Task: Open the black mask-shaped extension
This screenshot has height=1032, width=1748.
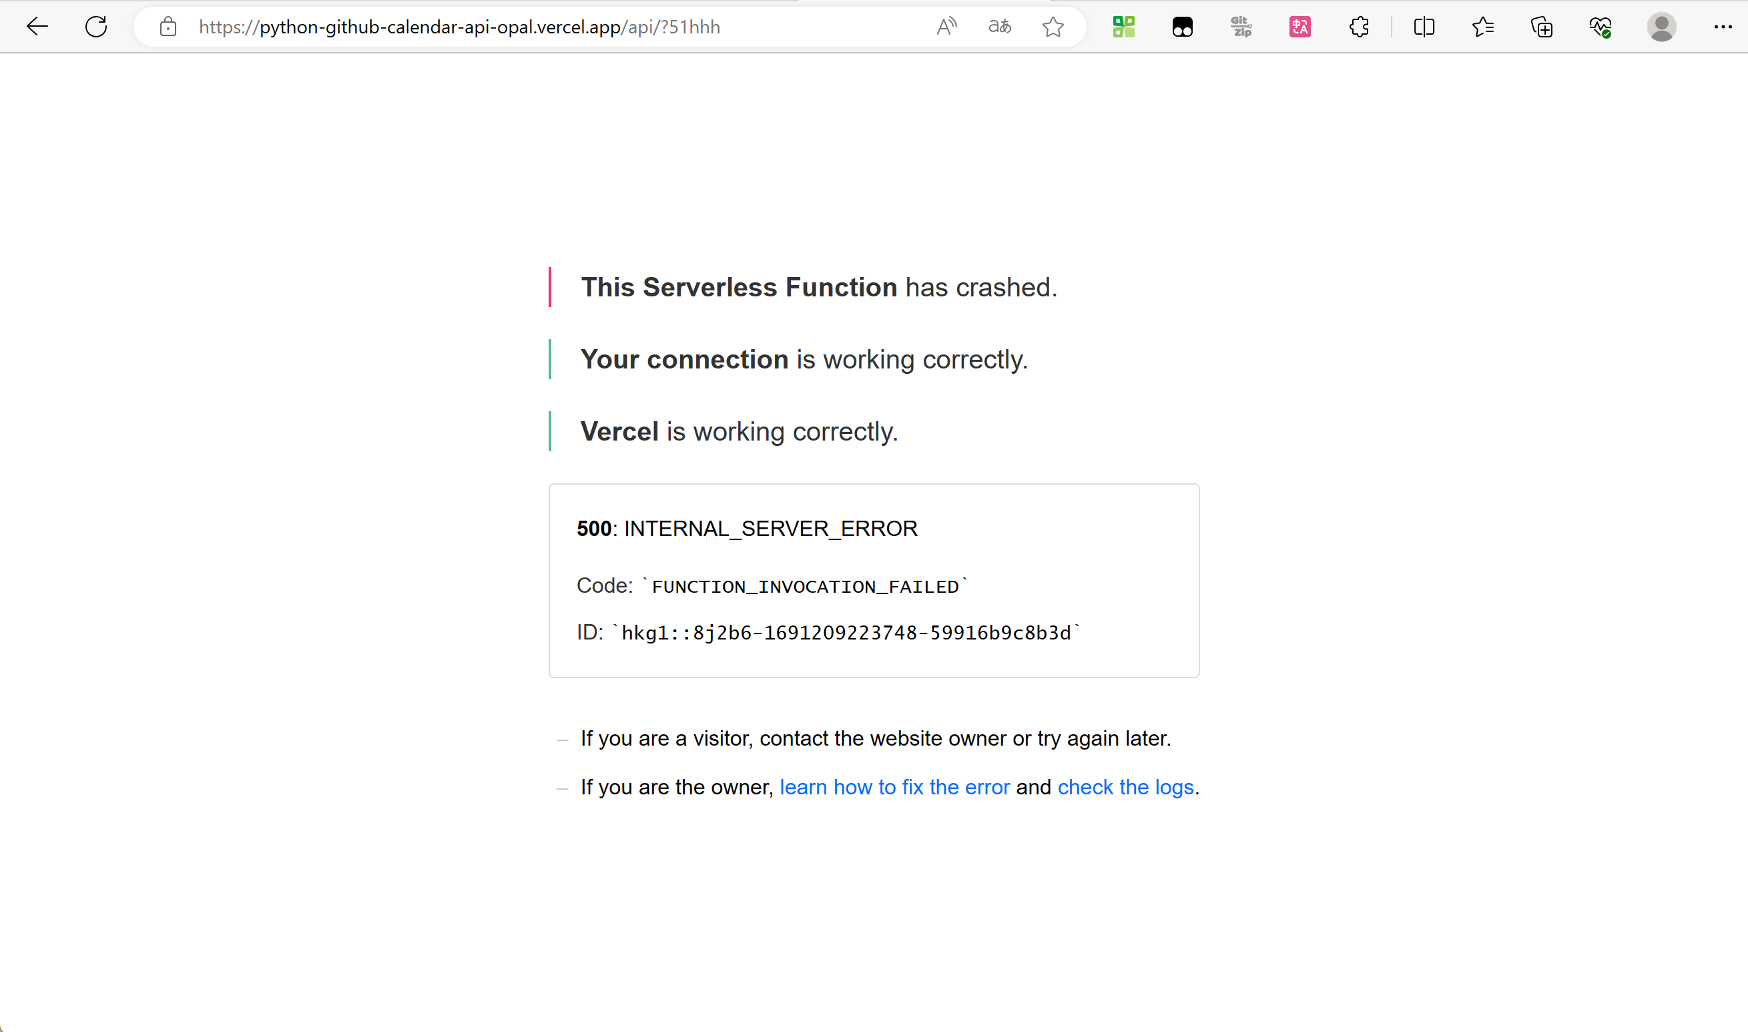Action: (1182, 27)
